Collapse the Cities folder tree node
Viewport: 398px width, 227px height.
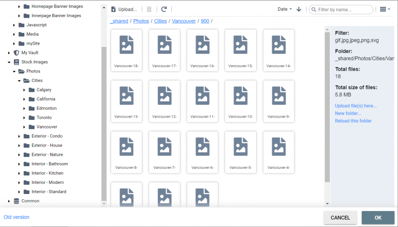(x=19, y=81)
